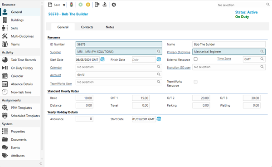Screen dimensions: 272x167
Task: Click the Time Zone link
Action: tap(224, 59)
